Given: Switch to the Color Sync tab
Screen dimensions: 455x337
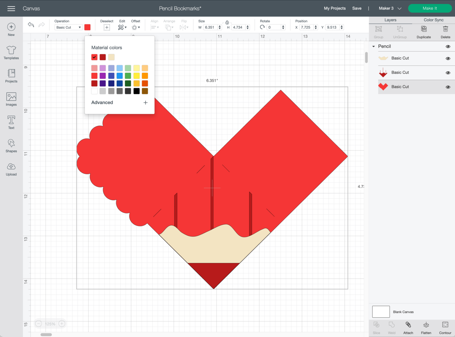Looking at the screenshot, I should point(433,20).
